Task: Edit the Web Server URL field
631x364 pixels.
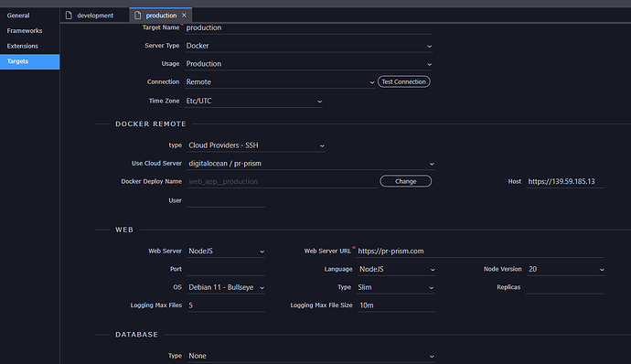Action: point(480,252)
